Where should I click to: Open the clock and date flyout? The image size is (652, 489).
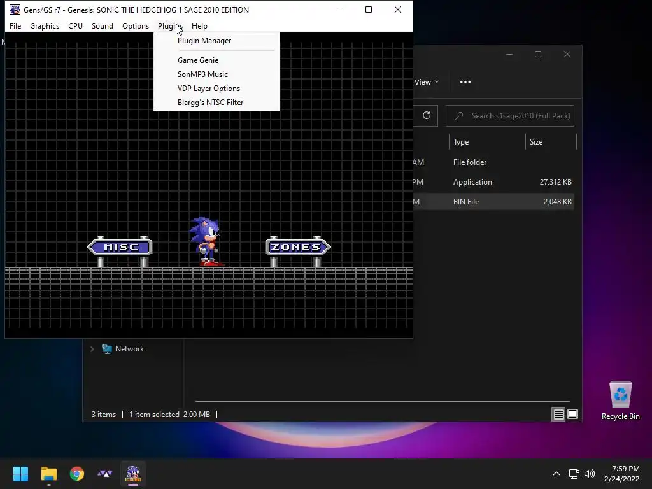click(x=621, y=474)
